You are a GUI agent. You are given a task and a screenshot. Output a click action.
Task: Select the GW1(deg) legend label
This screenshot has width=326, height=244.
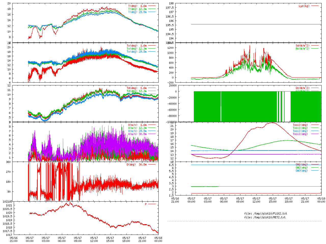tap(302, 164)
